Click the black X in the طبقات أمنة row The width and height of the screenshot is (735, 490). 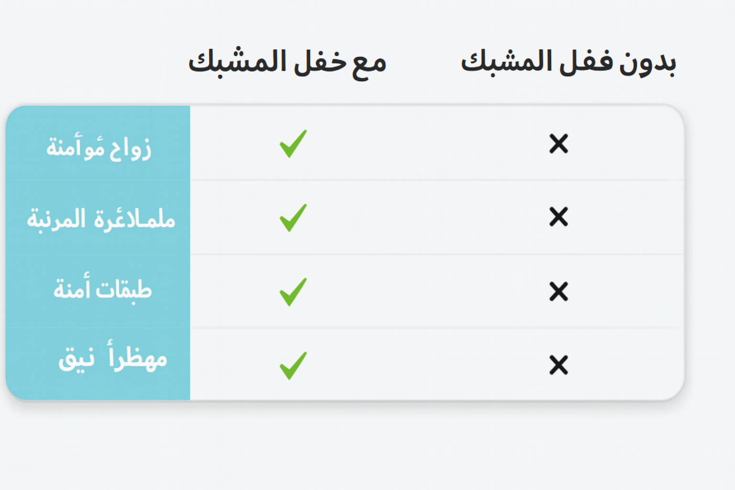click(558, 291)
